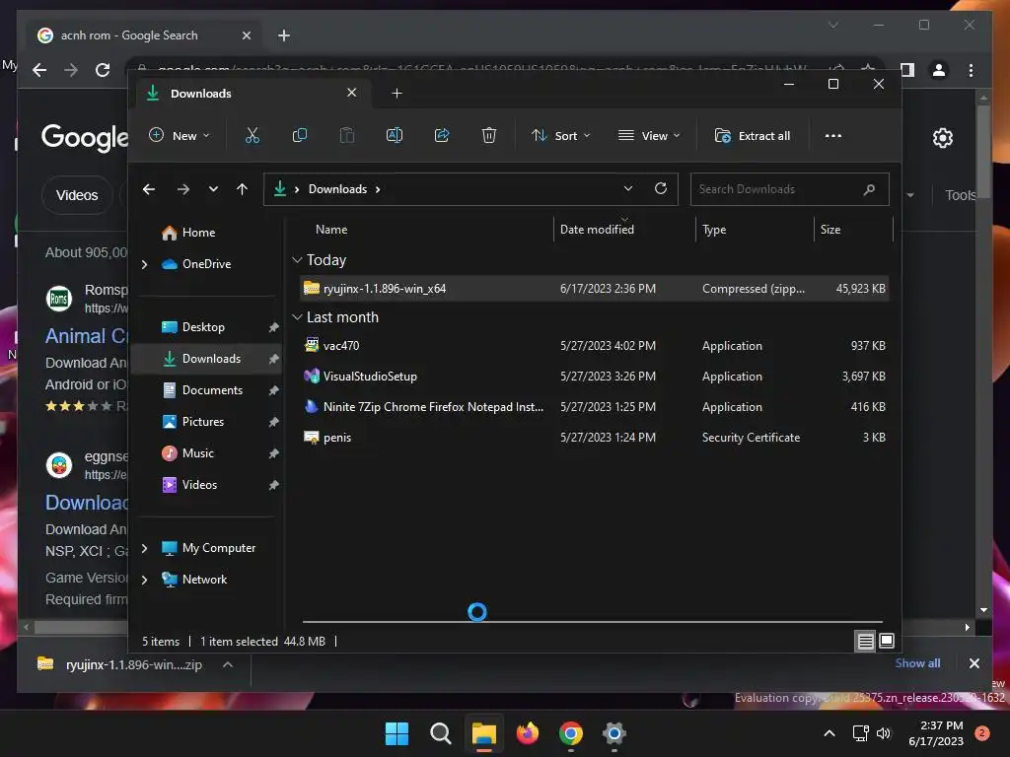1010x757 pixels.
Task: Toggle Chrome side panel icon
Action: (907, 70)
